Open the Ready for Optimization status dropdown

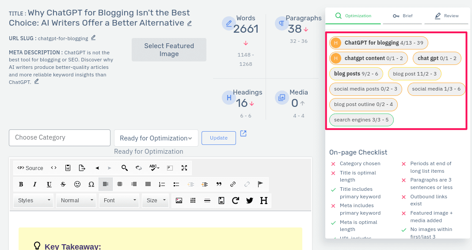156,138
